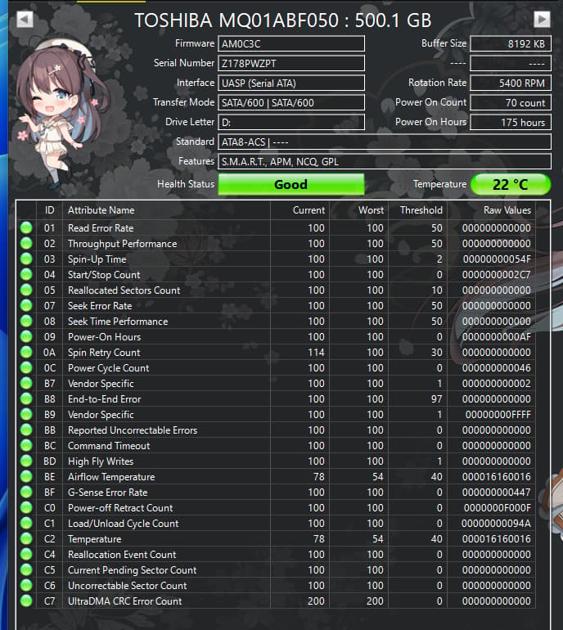Click the Features field S.M.A.R.T., APM, NCQ, GPL

[x=384, y=161]
